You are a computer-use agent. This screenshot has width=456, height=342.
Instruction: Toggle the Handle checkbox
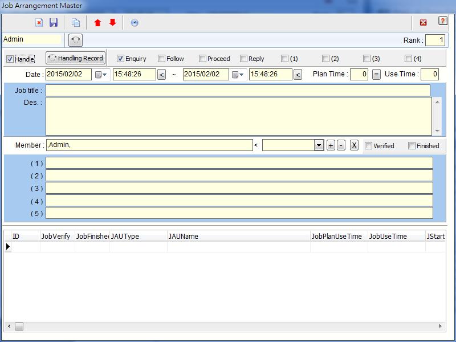point(10,59)
